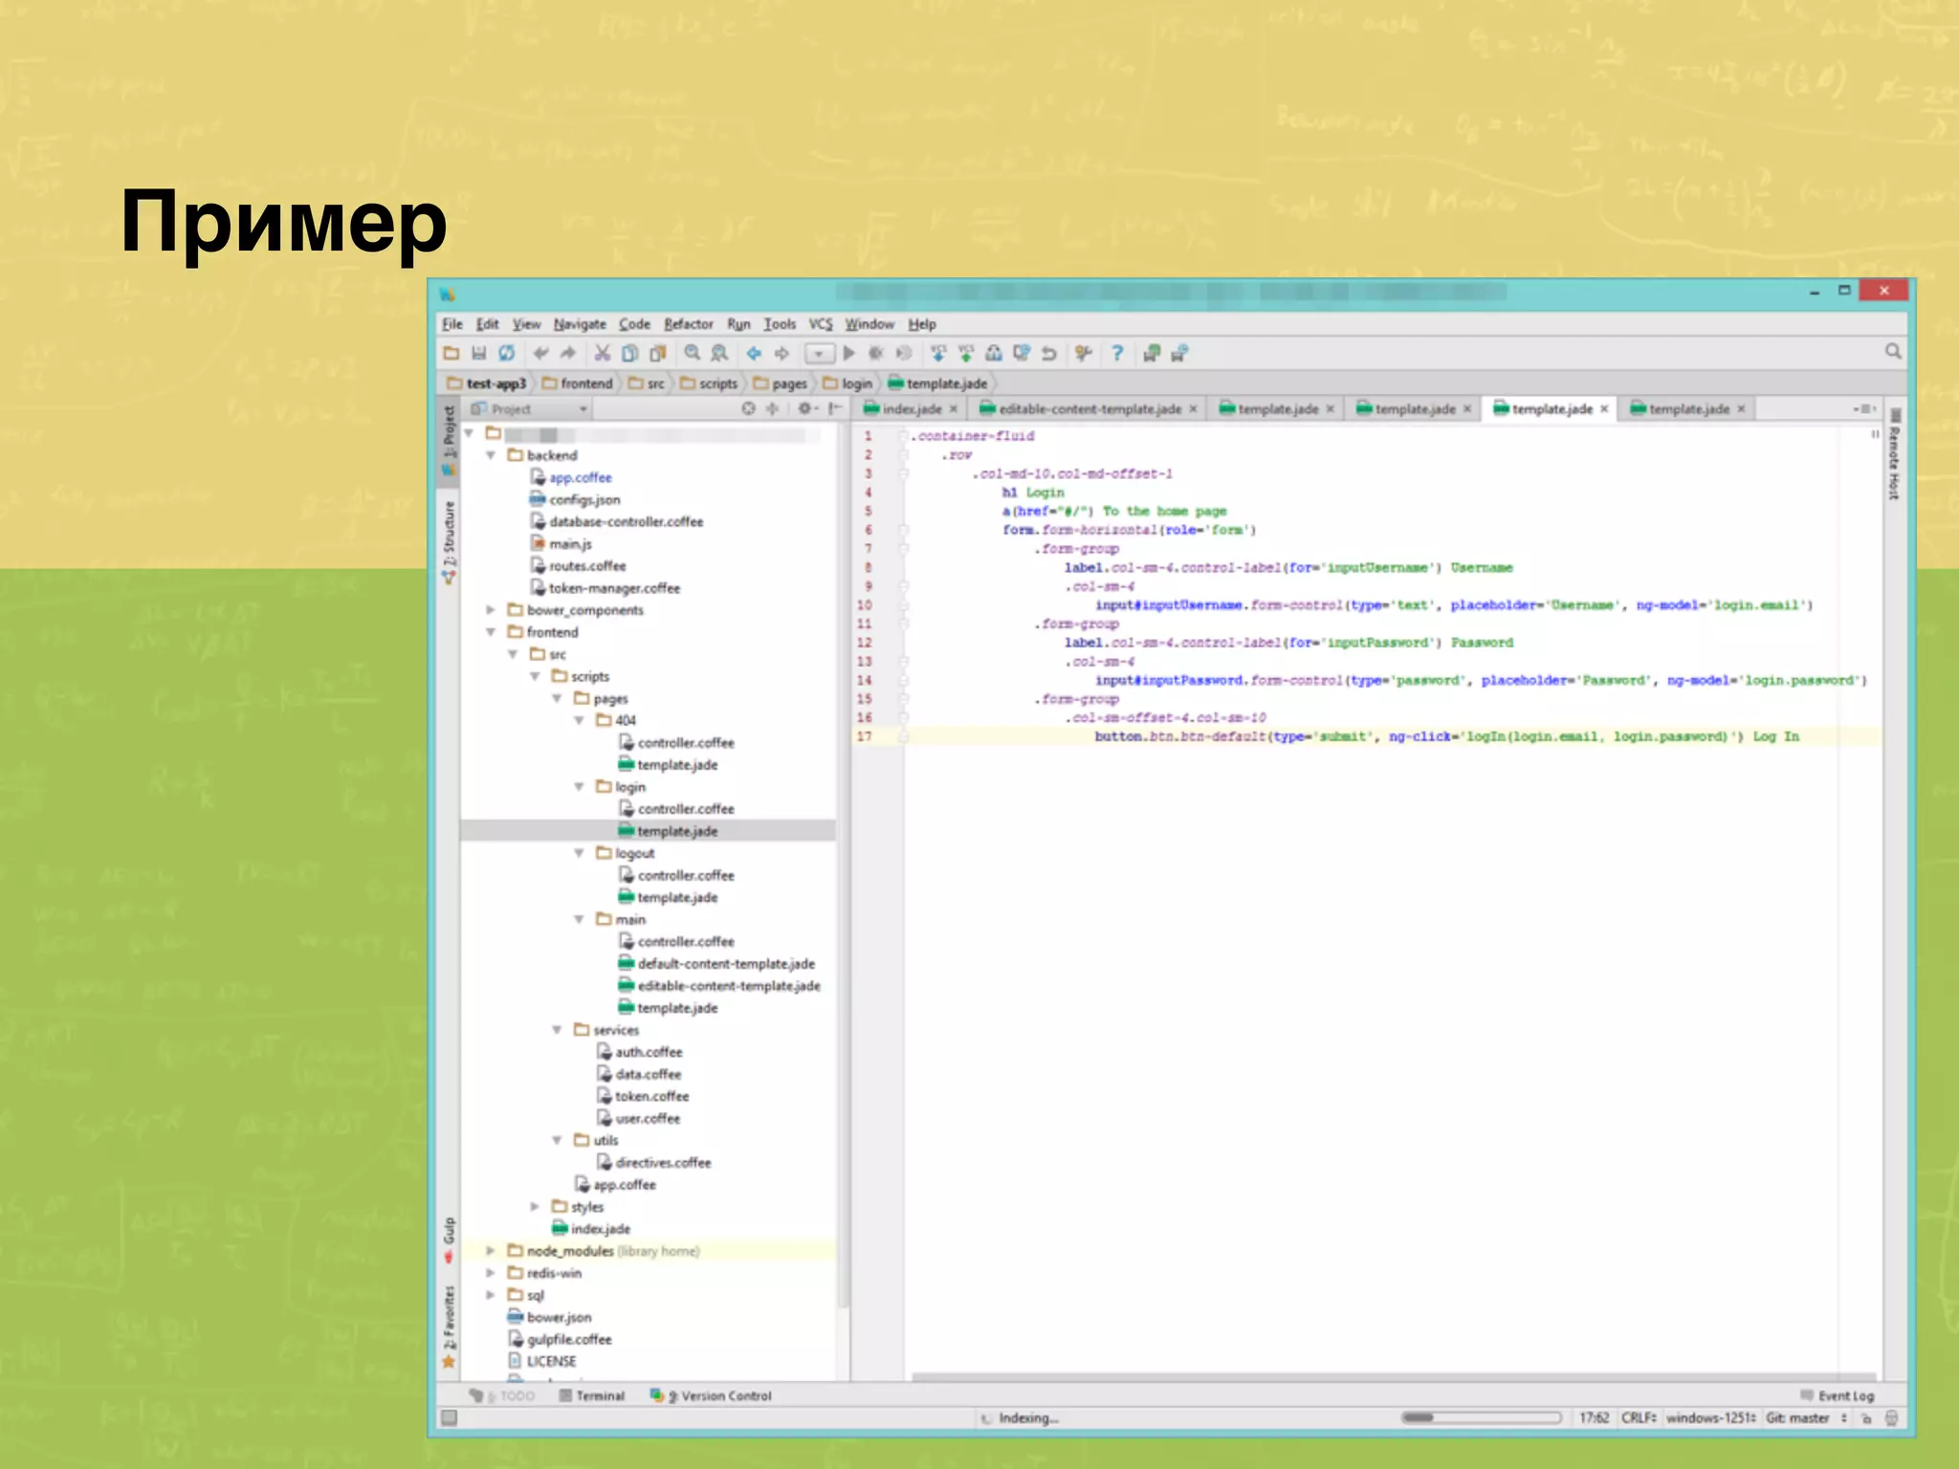The width and height of the screenshot is (1959, 1469).
Task: Click the VCS Commit Changes icon
Action: [966, 354]
